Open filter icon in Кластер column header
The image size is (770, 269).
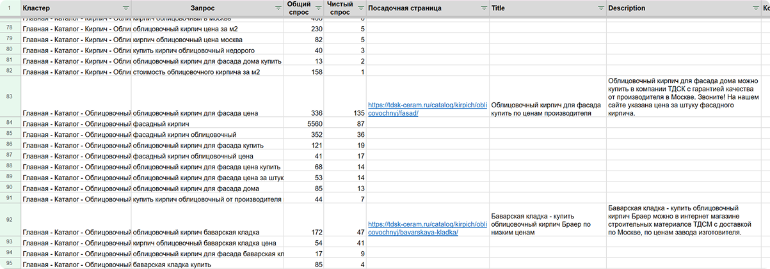125,8
